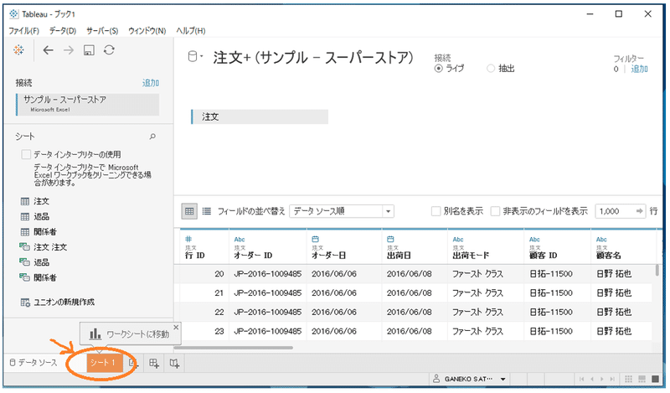670x393 pixels.
Task: Click the calendar type icon above 出荷日
Action: (x=390, y=239)
